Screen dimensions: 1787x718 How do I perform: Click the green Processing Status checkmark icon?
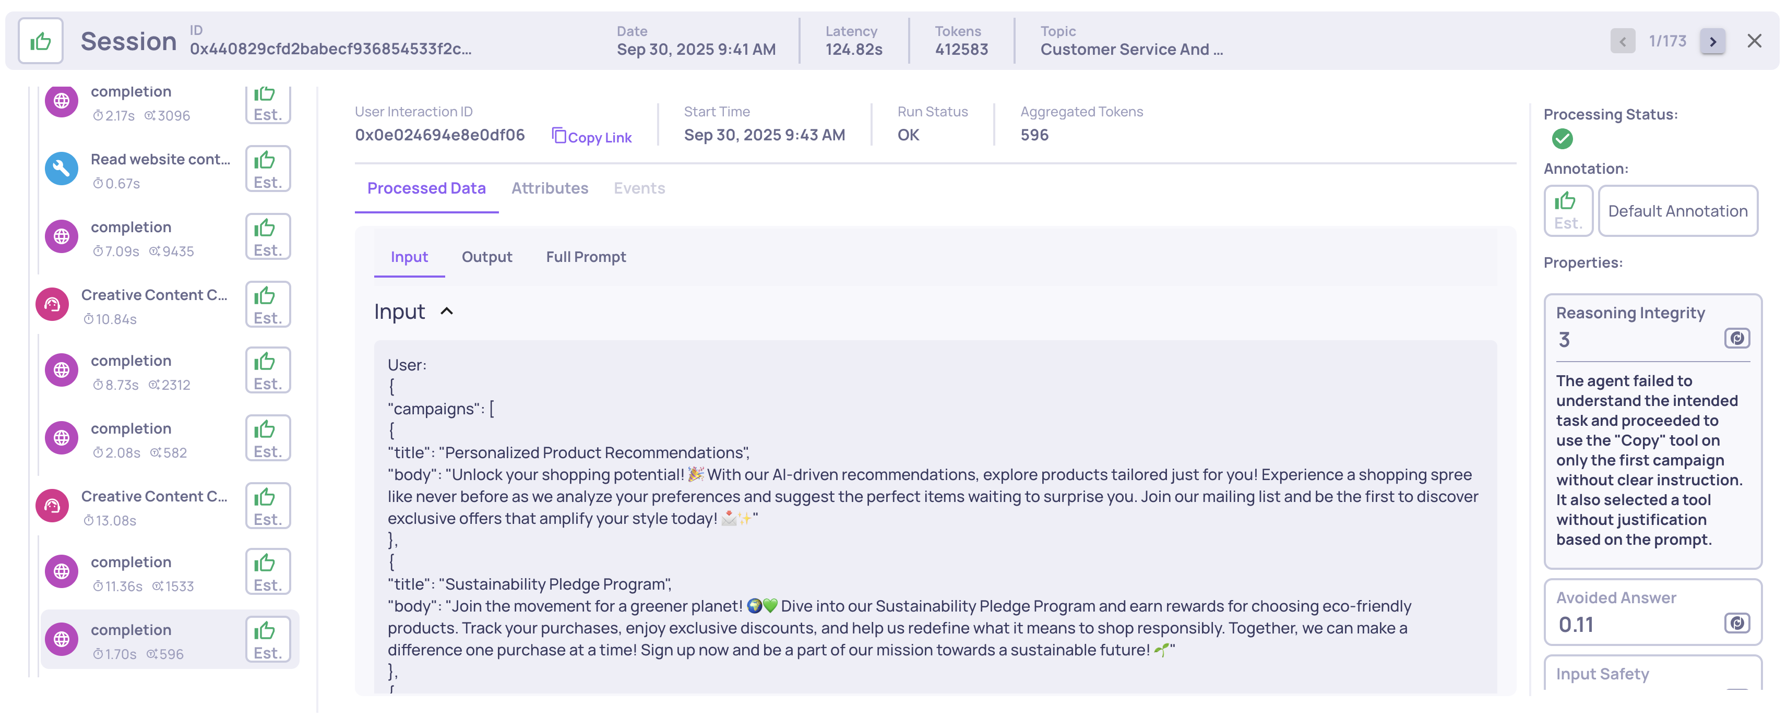pyautogui.click(x=1563, y=139)
